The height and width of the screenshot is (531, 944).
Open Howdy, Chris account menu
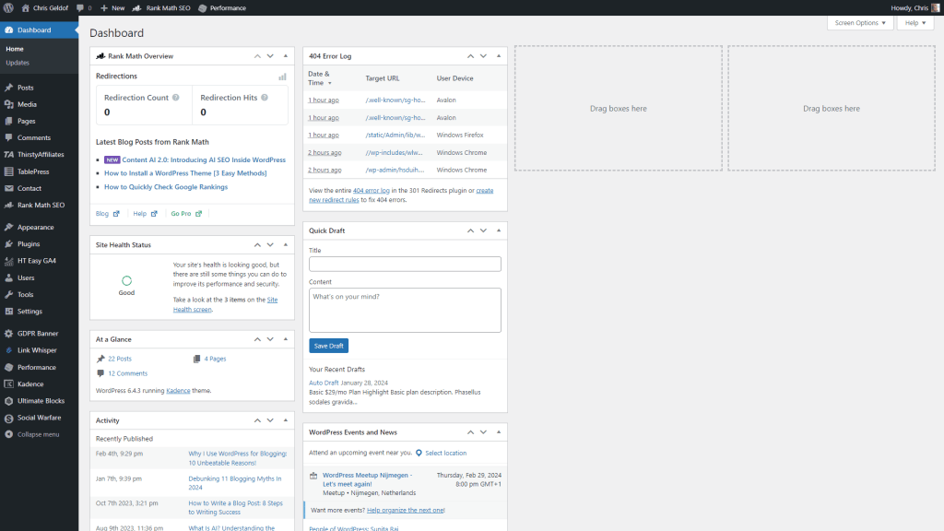pyautogui.click(x=914, y=7)
